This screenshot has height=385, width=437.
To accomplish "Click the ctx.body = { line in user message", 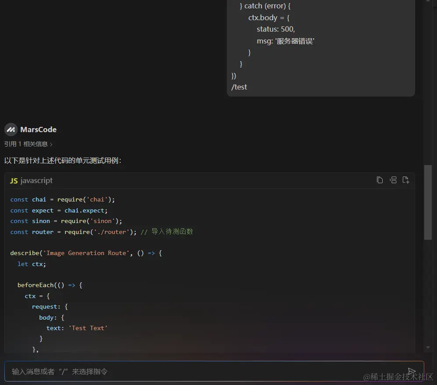I will [269, 18].
